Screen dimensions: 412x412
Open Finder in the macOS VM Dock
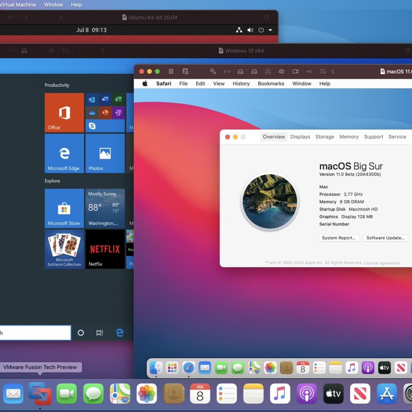tap(156, 368)
